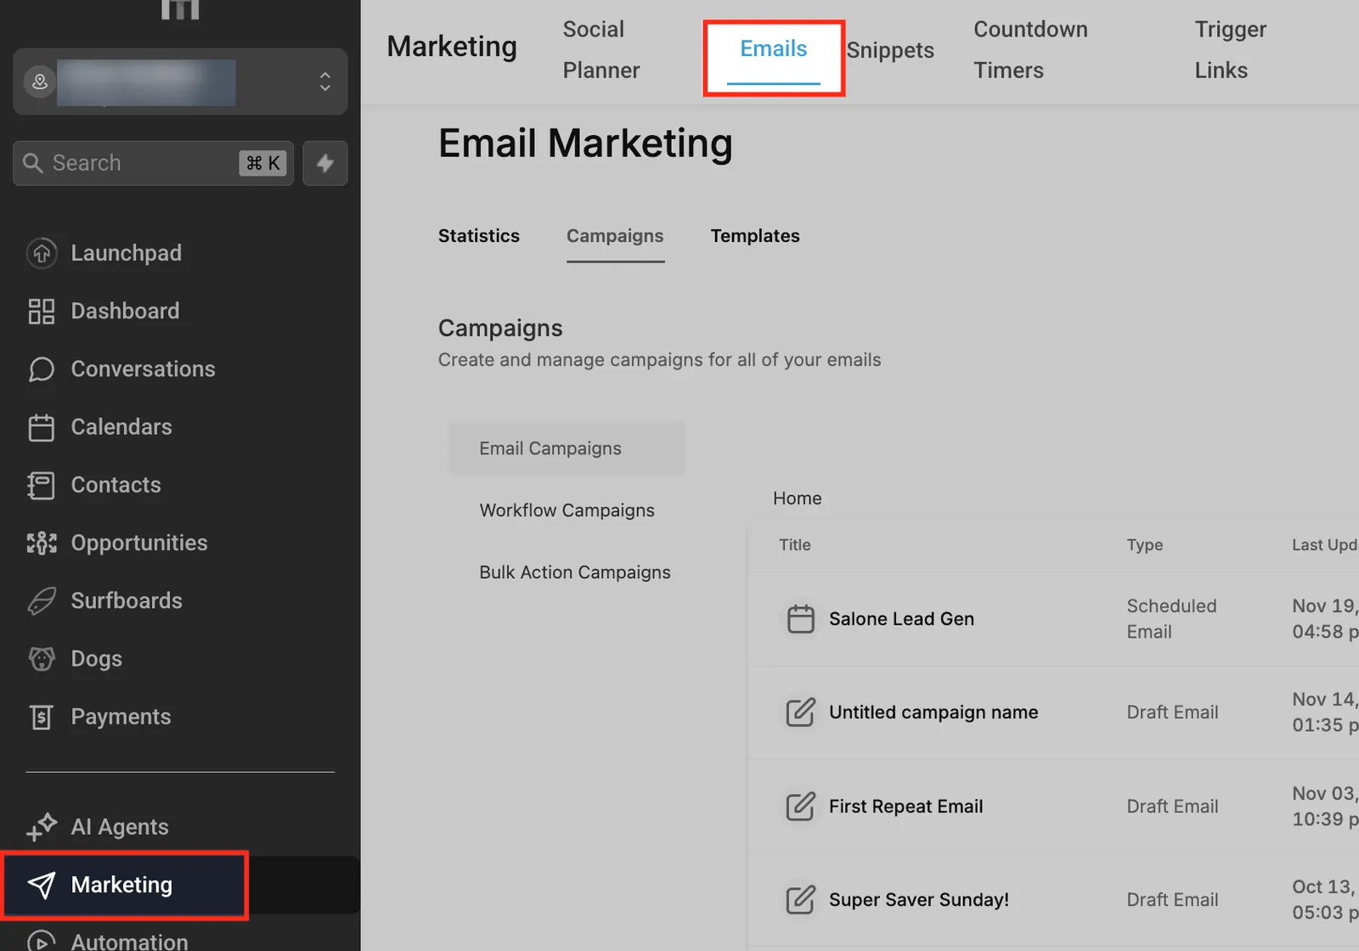The width and height of the screenshot is (1359, 951).
Task: Click the Nov 14 date cell
Action: tap(1325, 712)
